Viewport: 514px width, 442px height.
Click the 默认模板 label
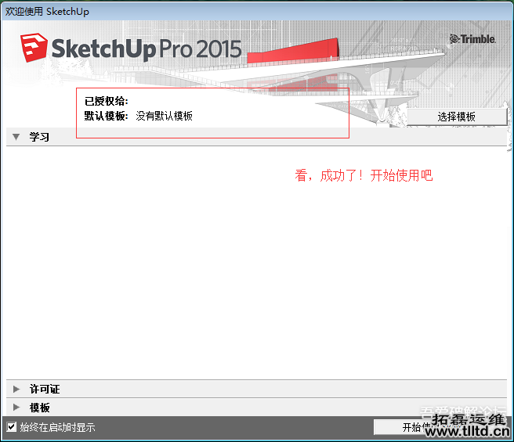click(107, 116)
